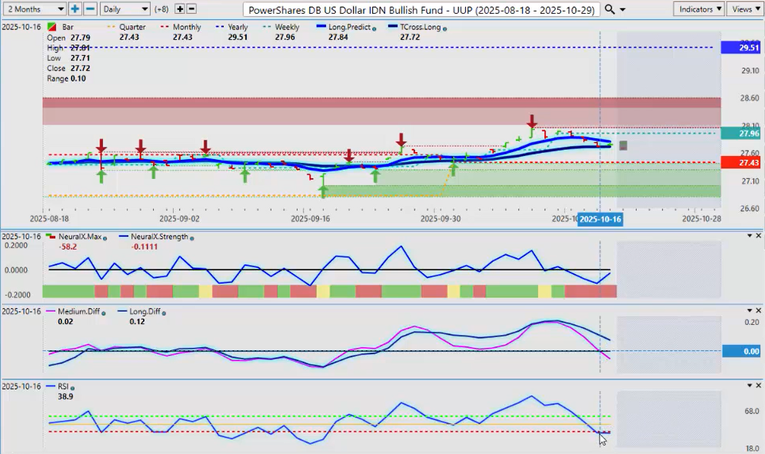
Task: Open the Views menu
Action: [743, 8]
